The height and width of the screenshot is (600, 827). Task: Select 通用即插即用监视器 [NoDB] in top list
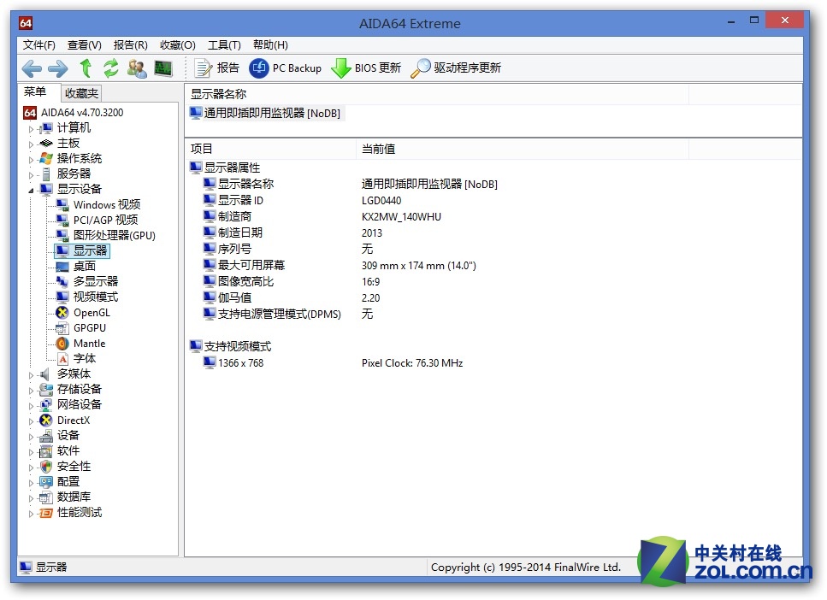point(265,113)
